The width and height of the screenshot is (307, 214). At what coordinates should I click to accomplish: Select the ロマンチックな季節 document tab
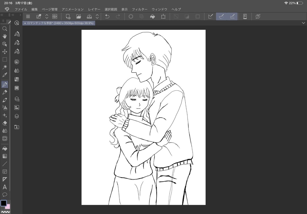pyautogui.click(x=59, y=23)
